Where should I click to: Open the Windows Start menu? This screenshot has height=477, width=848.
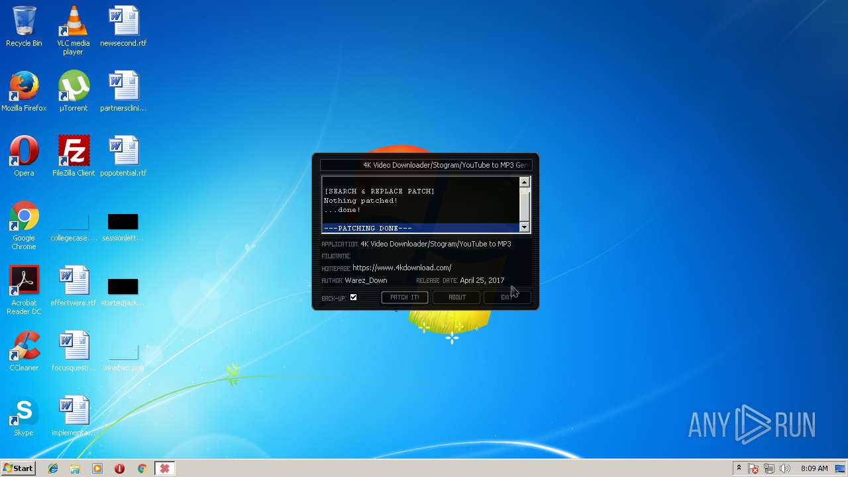[x=18, y=468]
